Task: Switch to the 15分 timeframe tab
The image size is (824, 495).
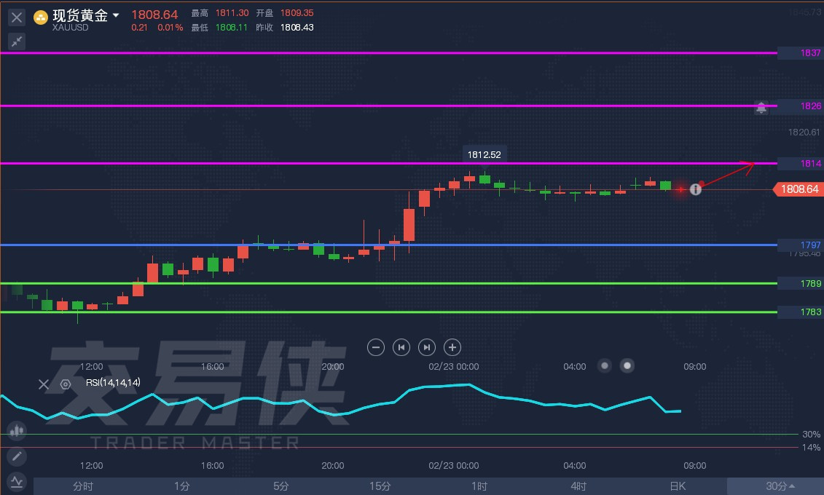Action: pos(380,486)
